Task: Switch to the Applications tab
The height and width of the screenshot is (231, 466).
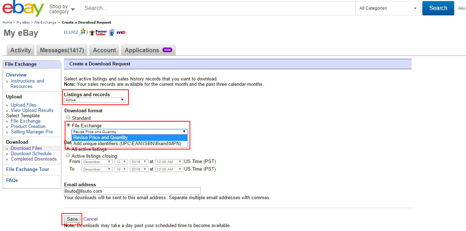Action: [x=148, y=50]
